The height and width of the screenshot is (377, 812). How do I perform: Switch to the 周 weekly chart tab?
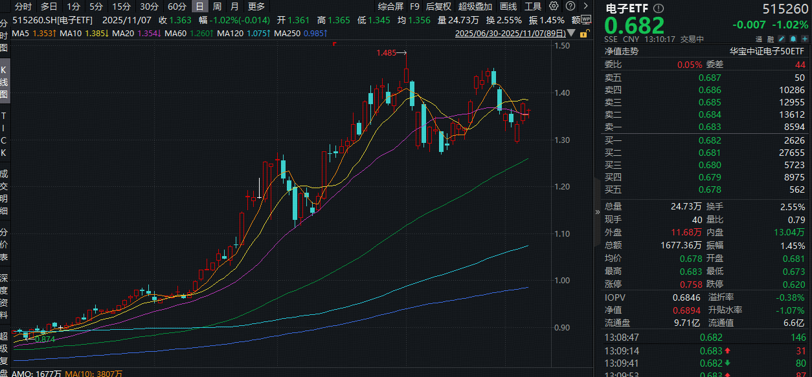pyautogui.click(x=217, y=6)
